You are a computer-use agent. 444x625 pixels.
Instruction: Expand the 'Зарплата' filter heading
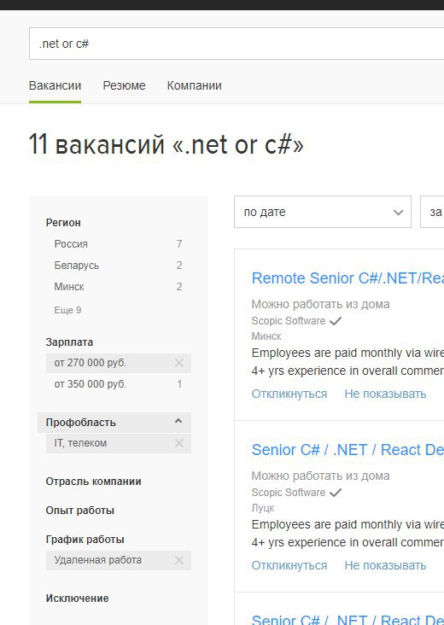point(69,342)
